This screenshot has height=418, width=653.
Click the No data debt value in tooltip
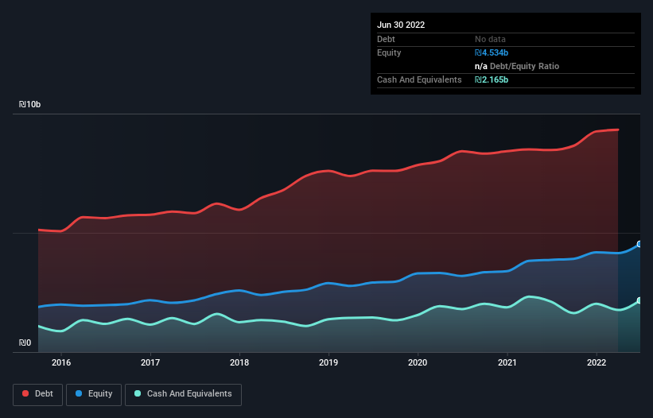click(490, 39)
